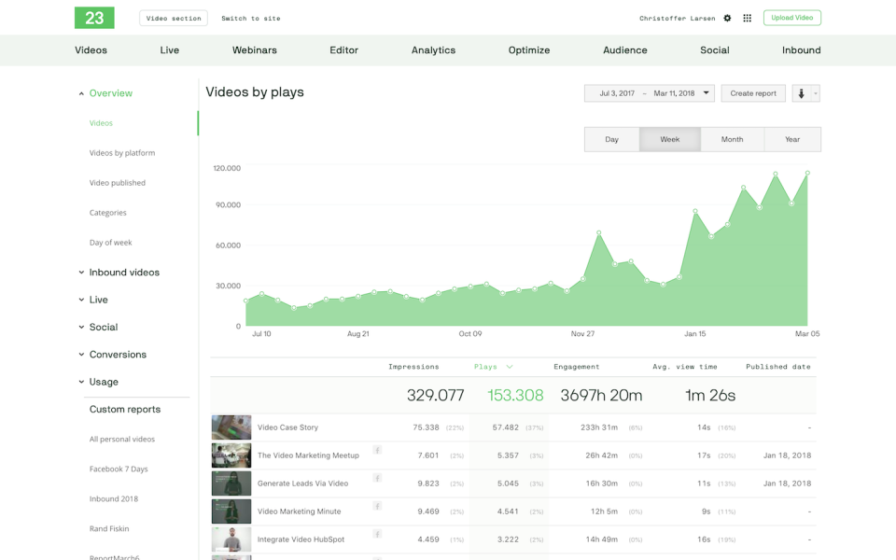Viewport: 896px width, 560px height.
Task: Open the Video Case Story thumbnail
Action: [x=231, y=427]
